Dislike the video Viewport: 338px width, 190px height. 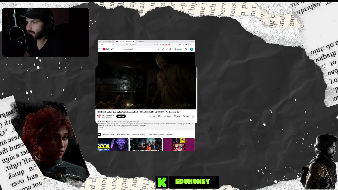pyautogui.click(x=159, y=116)
